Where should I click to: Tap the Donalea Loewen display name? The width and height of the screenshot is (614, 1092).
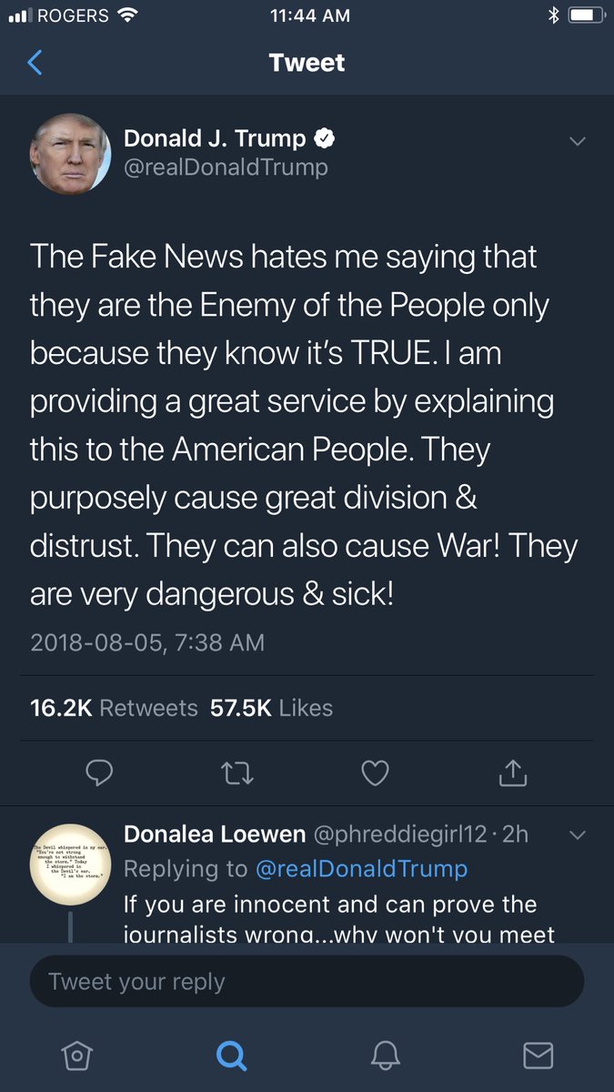coord(214,834)
